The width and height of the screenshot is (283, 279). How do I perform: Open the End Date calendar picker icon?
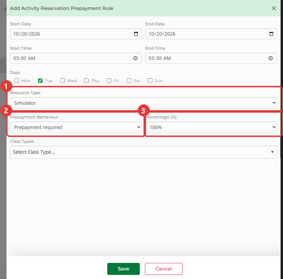tap(271, 34)
